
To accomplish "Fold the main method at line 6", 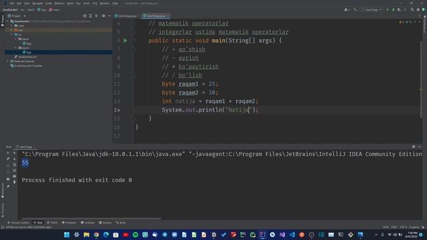I will click(133, 41).
